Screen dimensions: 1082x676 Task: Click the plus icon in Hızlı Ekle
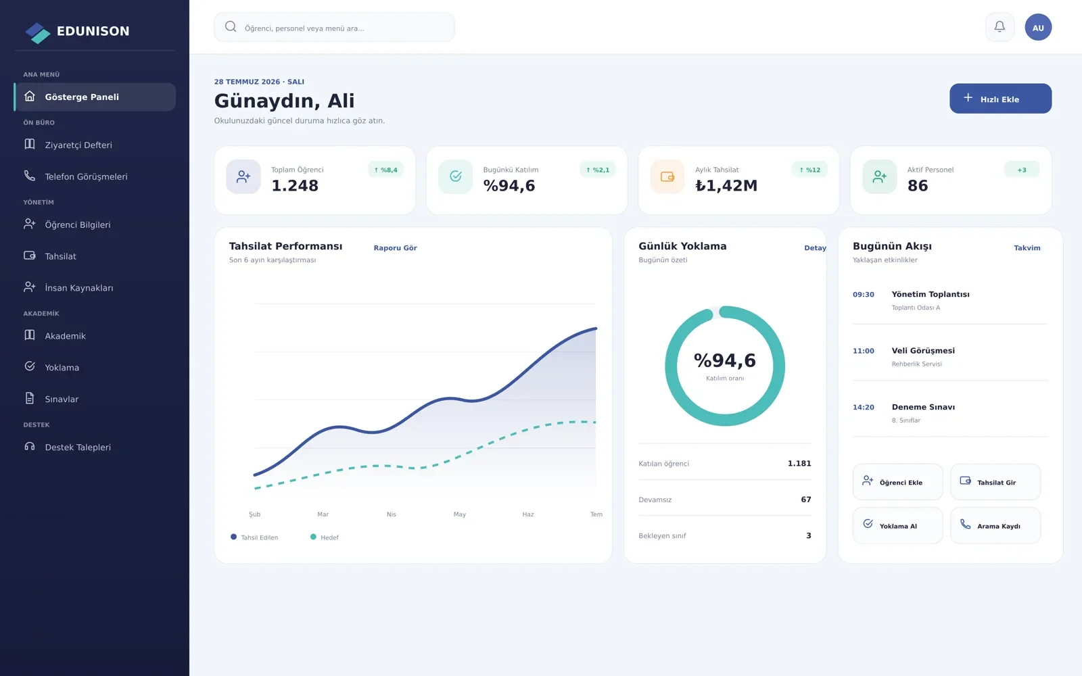tap(968, 98)
